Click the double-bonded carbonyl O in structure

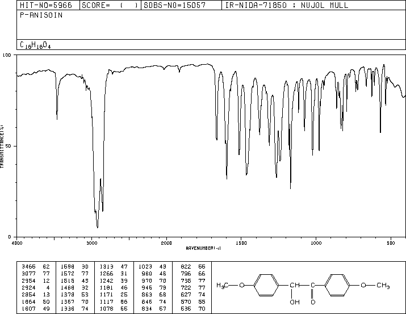point(313,302)
